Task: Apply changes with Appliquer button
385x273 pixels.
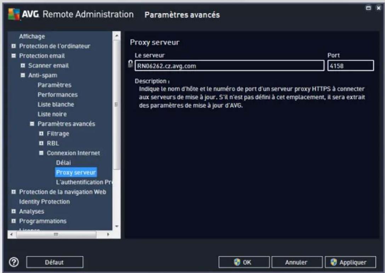Action: coord(350,262)
